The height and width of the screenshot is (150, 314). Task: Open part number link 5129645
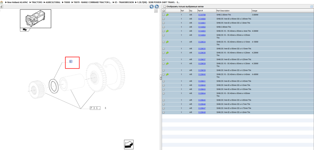pos(202,100)
